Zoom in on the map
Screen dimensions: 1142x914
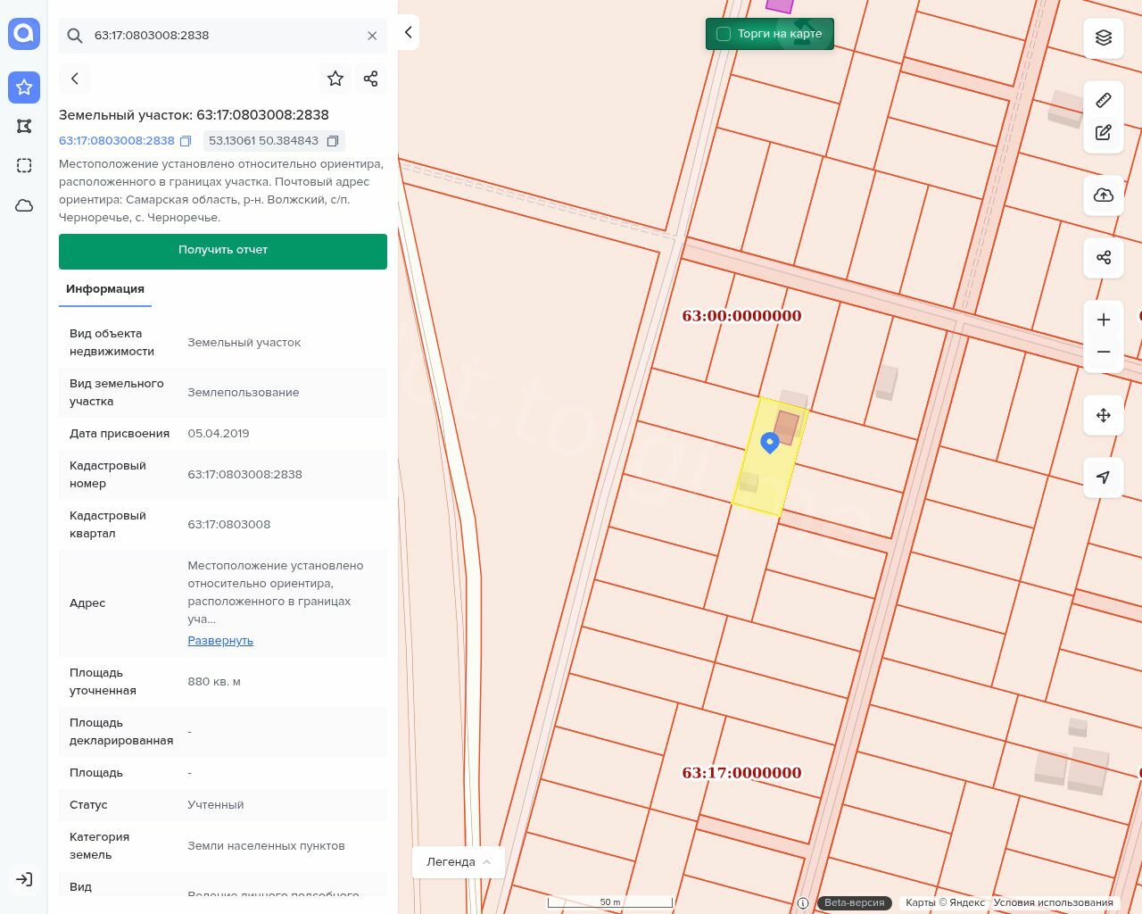[1104, 320]
